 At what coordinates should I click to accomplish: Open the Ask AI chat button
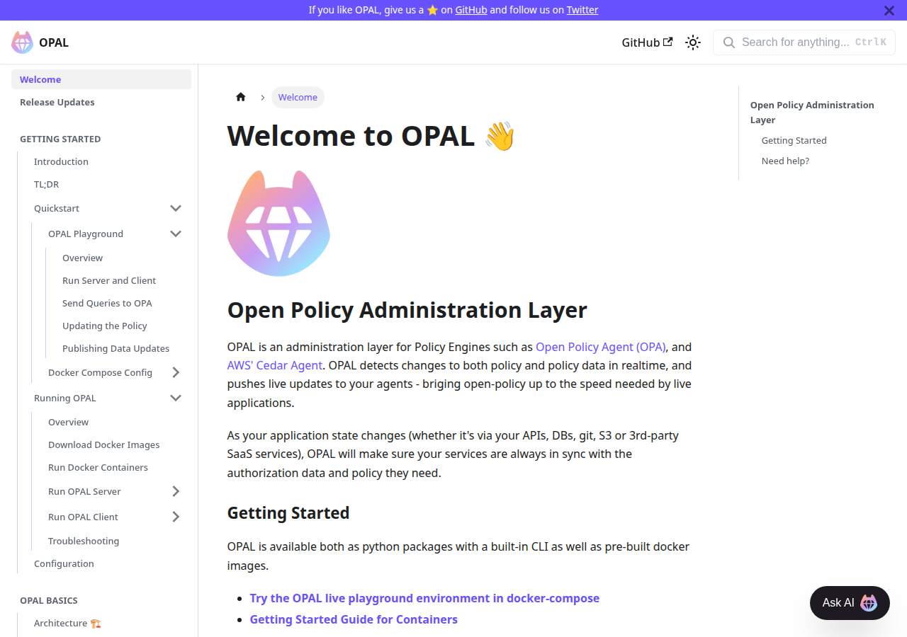coord(850,603)
